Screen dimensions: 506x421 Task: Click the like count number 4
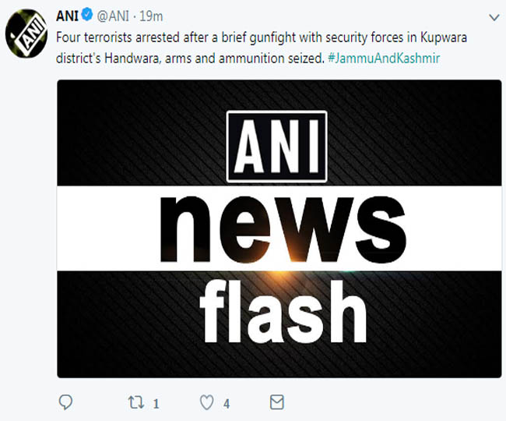click(227, 404)
